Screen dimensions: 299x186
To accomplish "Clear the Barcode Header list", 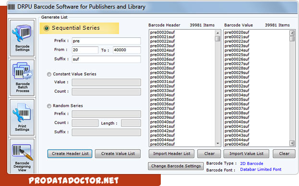I will pos(209,153).
